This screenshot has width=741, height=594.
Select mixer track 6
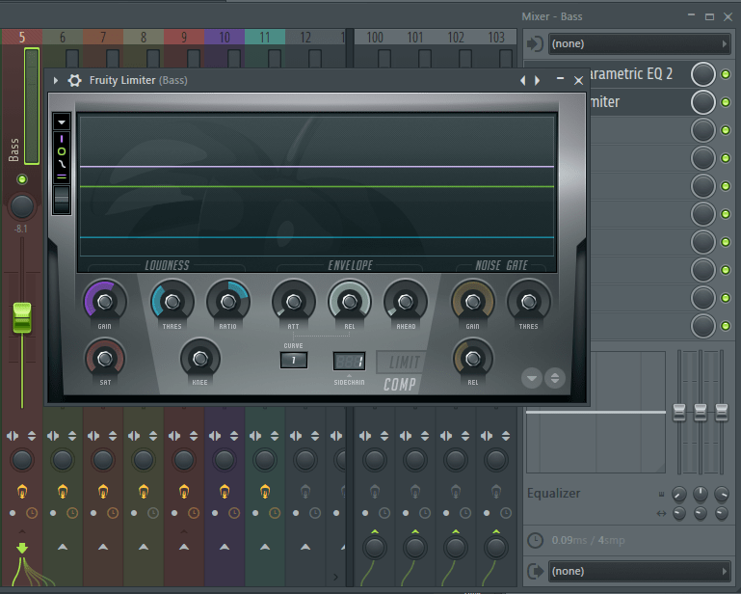[x=63, y=37]
